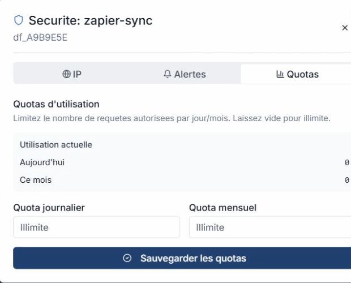351x283 pixels.
Task: Select the Quotas tab
Action: click(x=297, y=74)
